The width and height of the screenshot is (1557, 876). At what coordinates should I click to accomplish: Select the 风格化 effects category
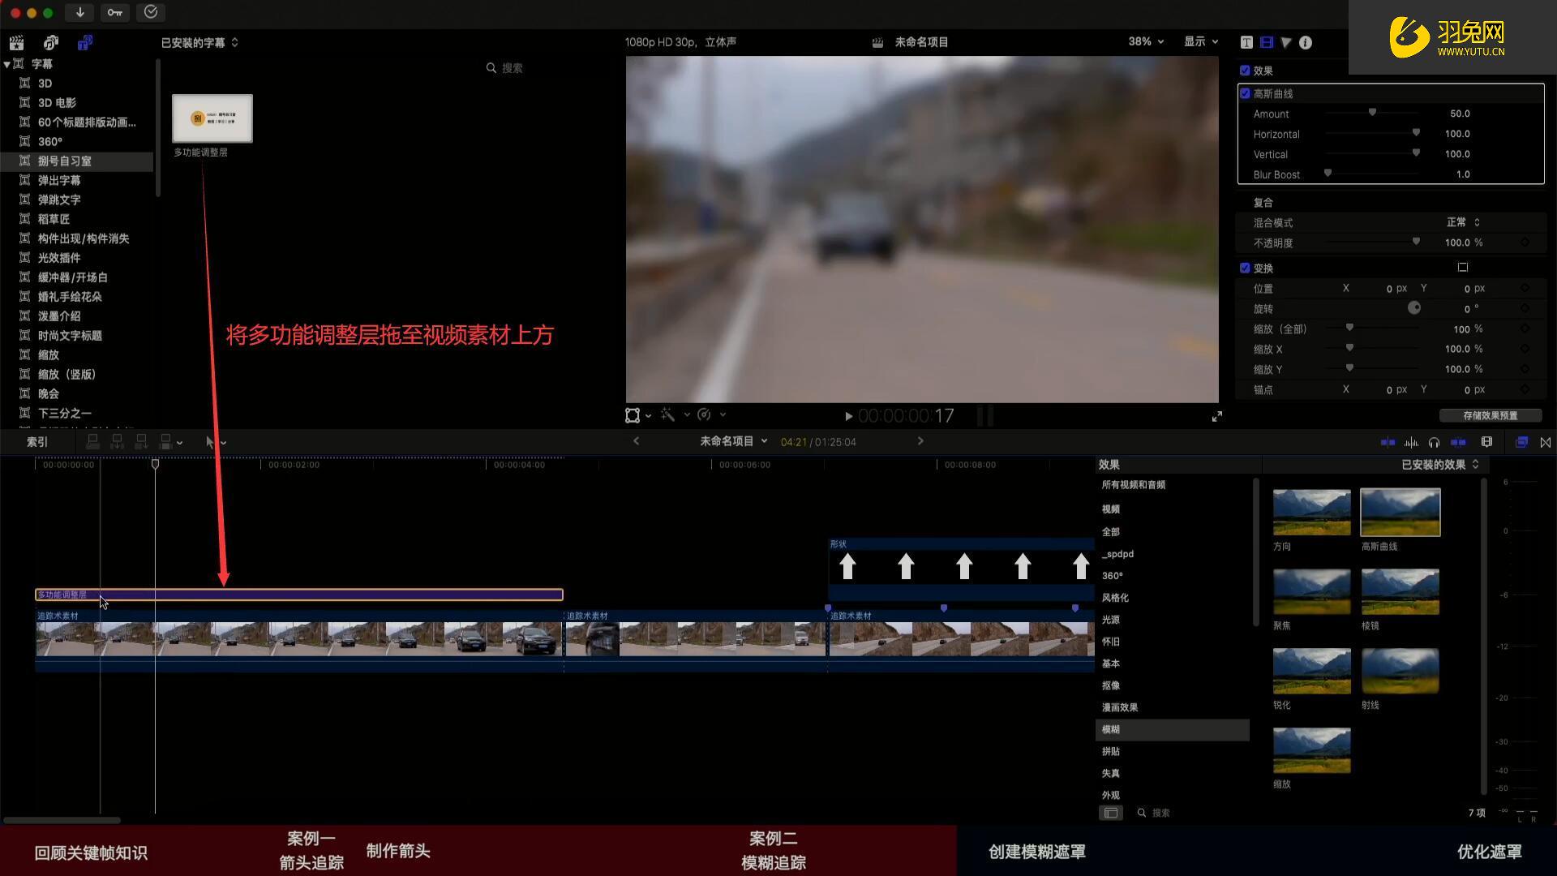point(1115,598)
